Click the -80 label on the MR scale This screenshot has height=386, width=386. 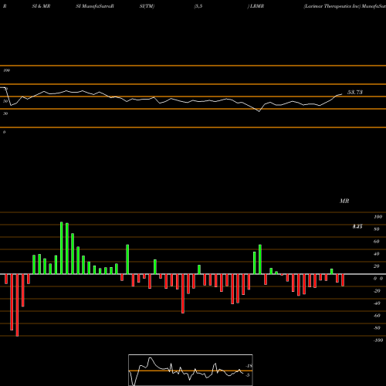377,328
